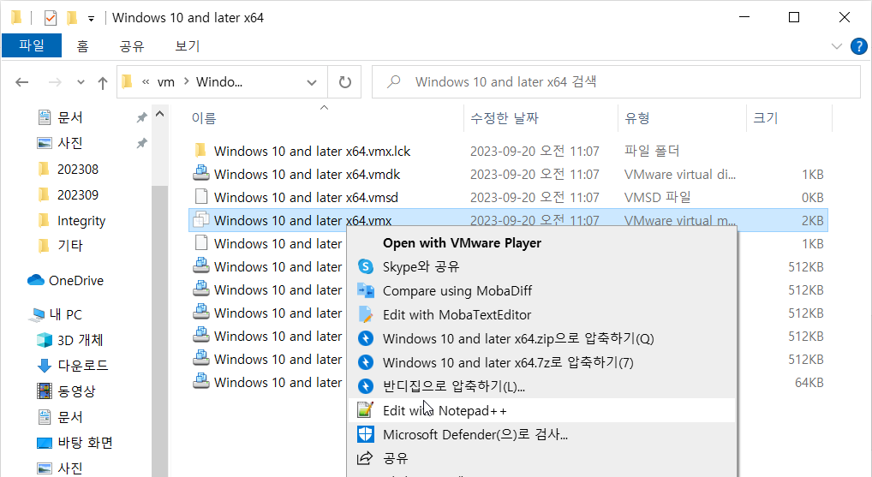Image resolution: width=872 pixels, height=477 pixels.
Task: Open 문서 under 내 PC
Action: click(x=70, y=417)
